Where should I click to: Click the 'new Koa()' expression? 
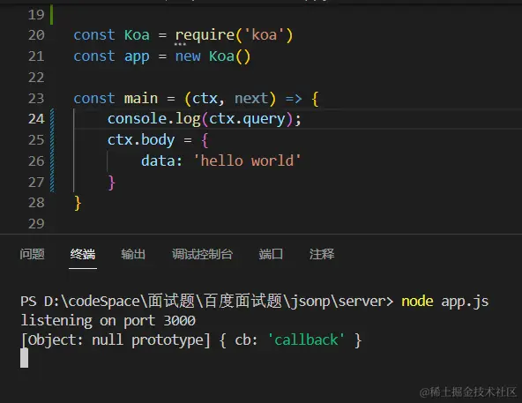[x=213, y=56]
